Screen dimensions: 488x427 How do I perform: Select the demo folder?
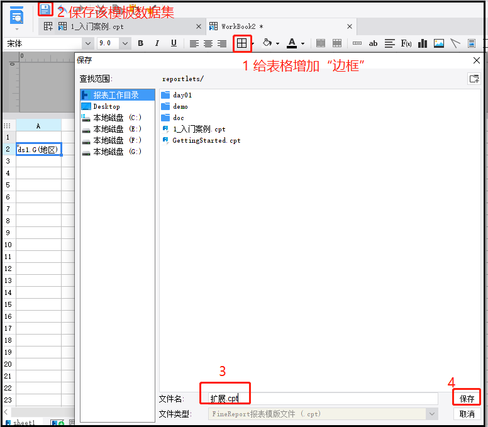click(175, 106)
